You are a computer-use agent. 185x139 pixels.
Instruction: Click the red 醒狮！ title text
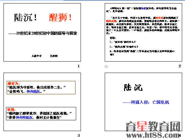click(x=60, y=17)
